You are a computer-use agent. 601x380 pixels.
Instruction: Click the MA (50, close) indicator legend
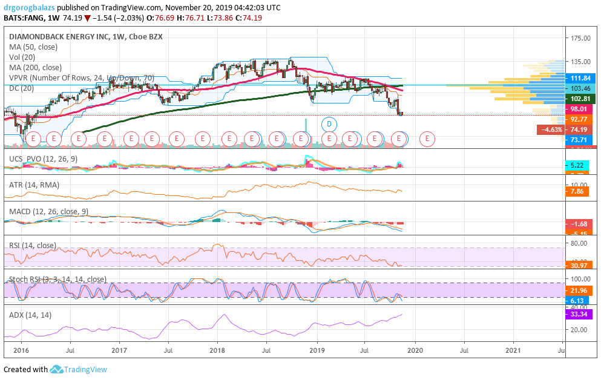[x=33, y=47]
